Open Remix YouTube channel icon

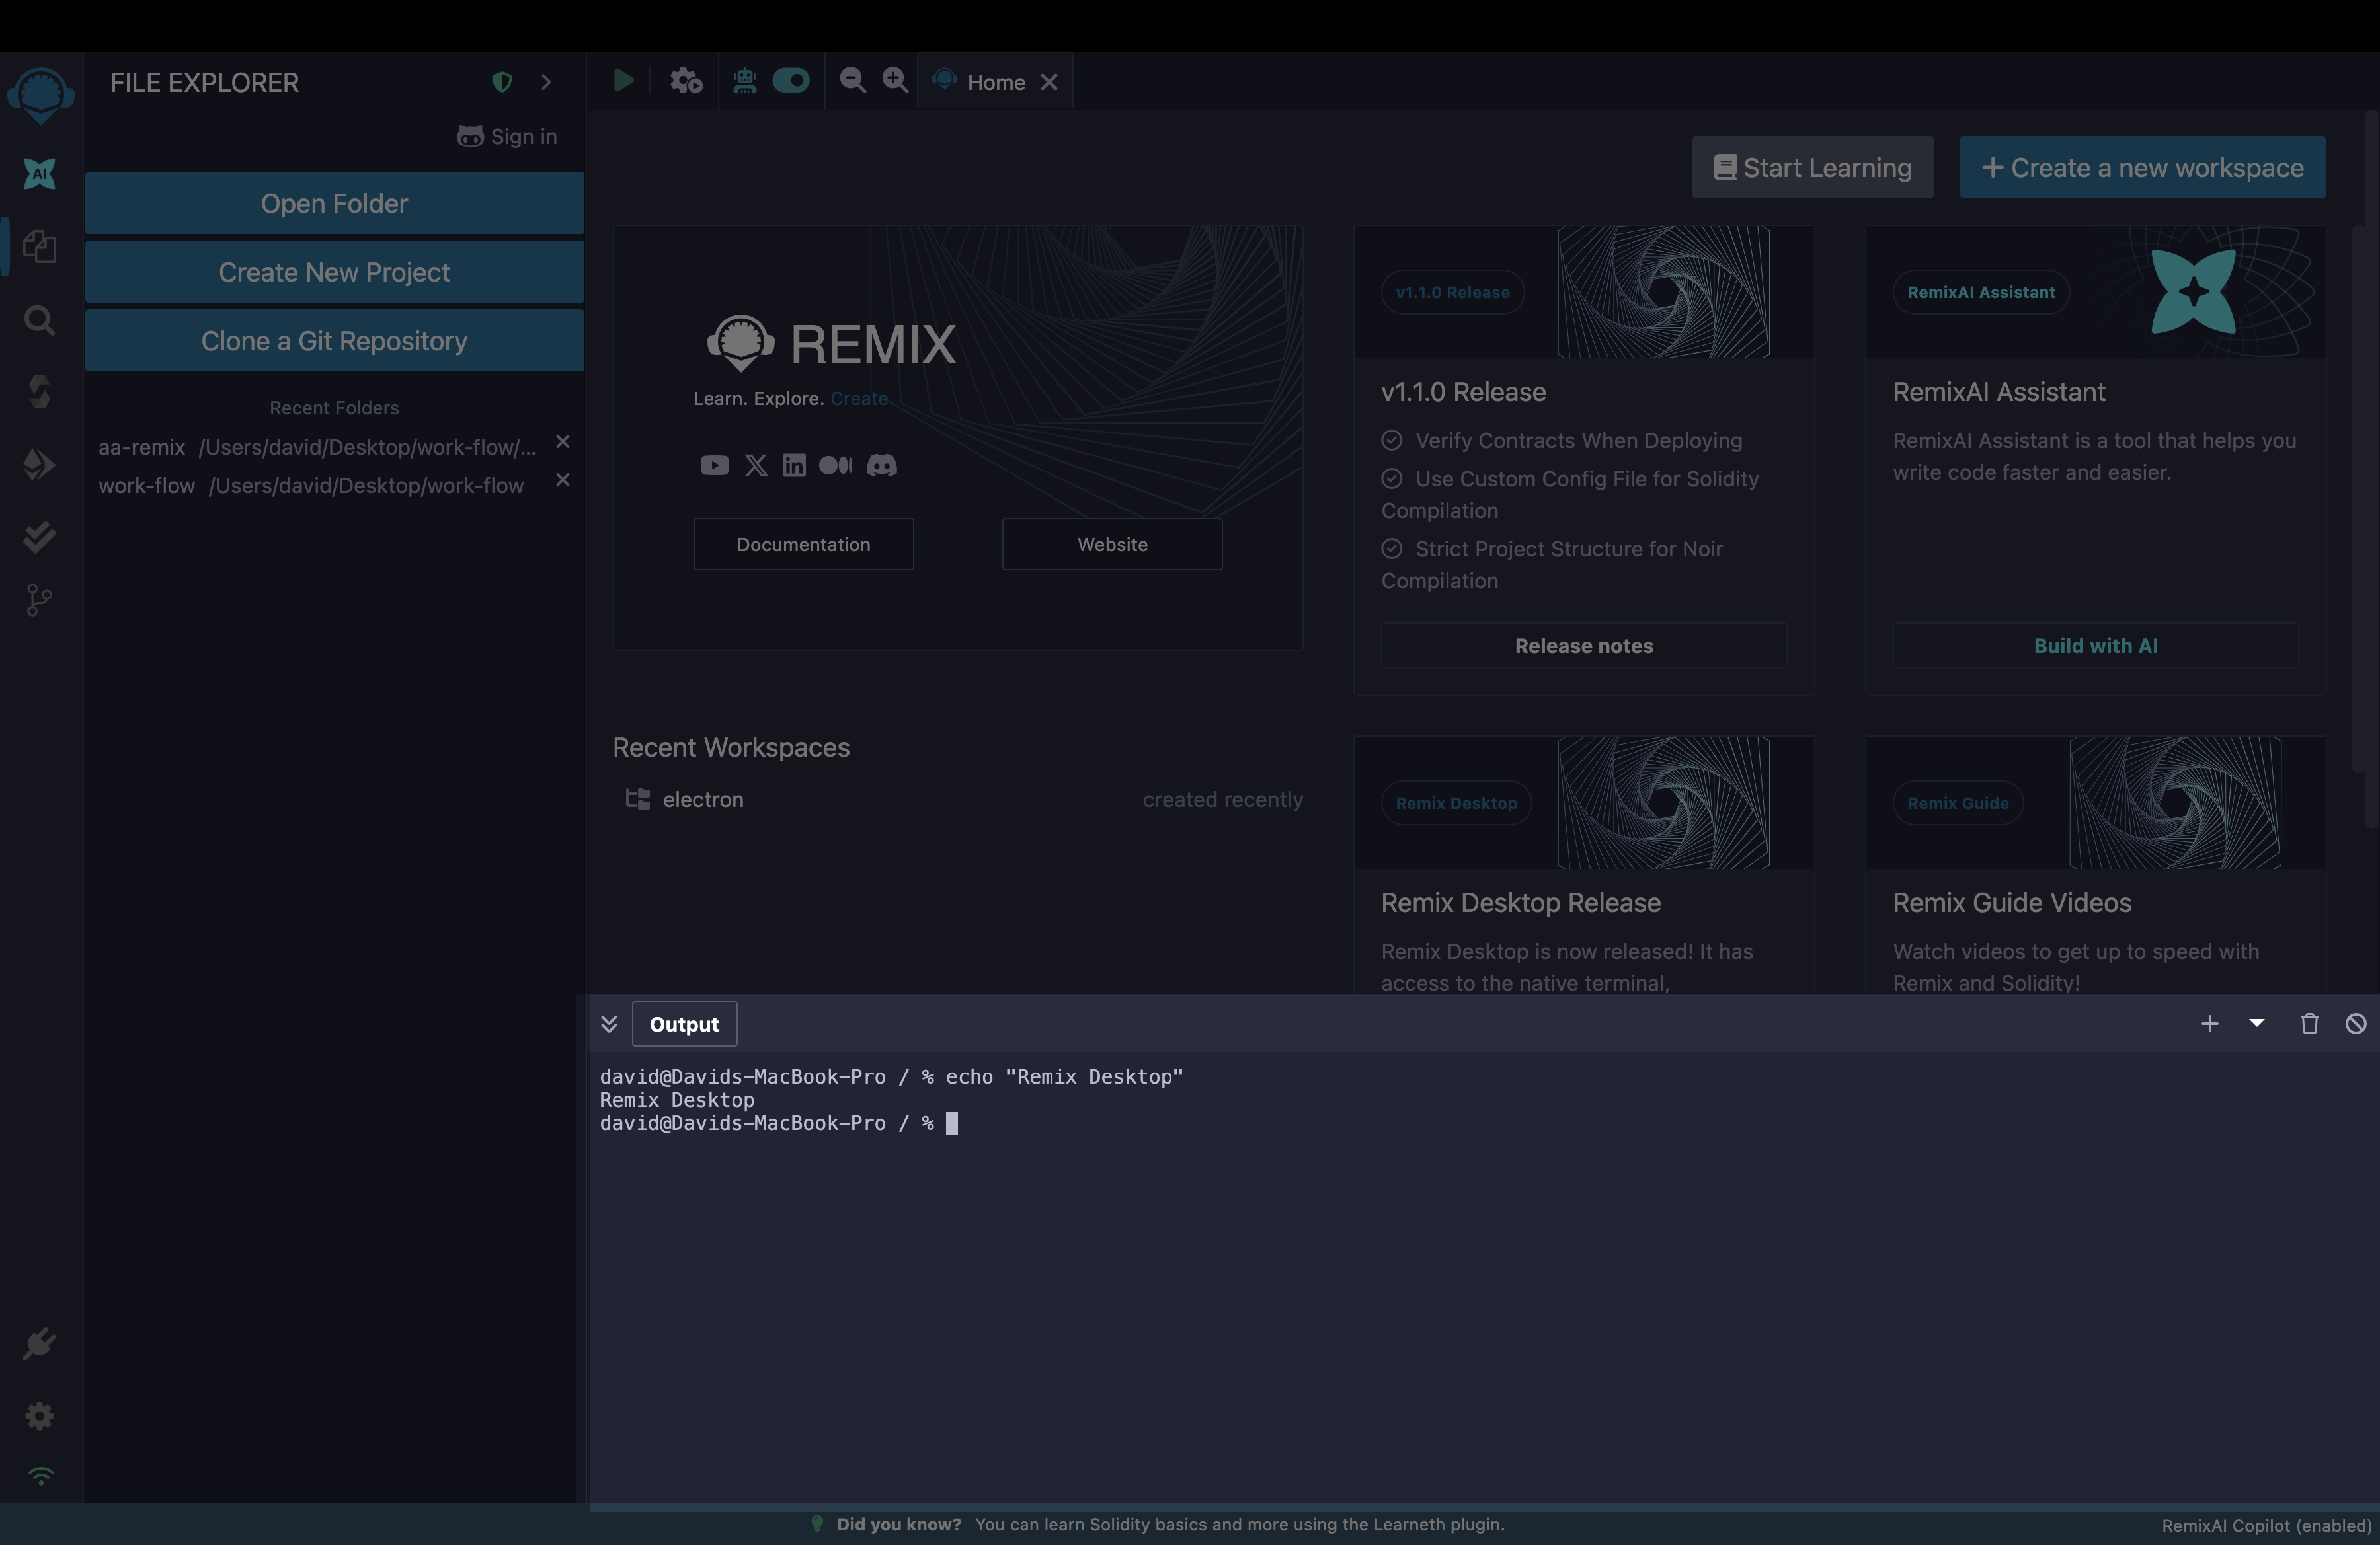tap(714, 466)
